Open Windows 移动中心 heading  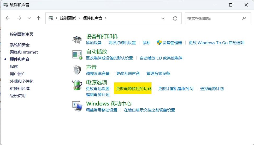tap(109, 103)
